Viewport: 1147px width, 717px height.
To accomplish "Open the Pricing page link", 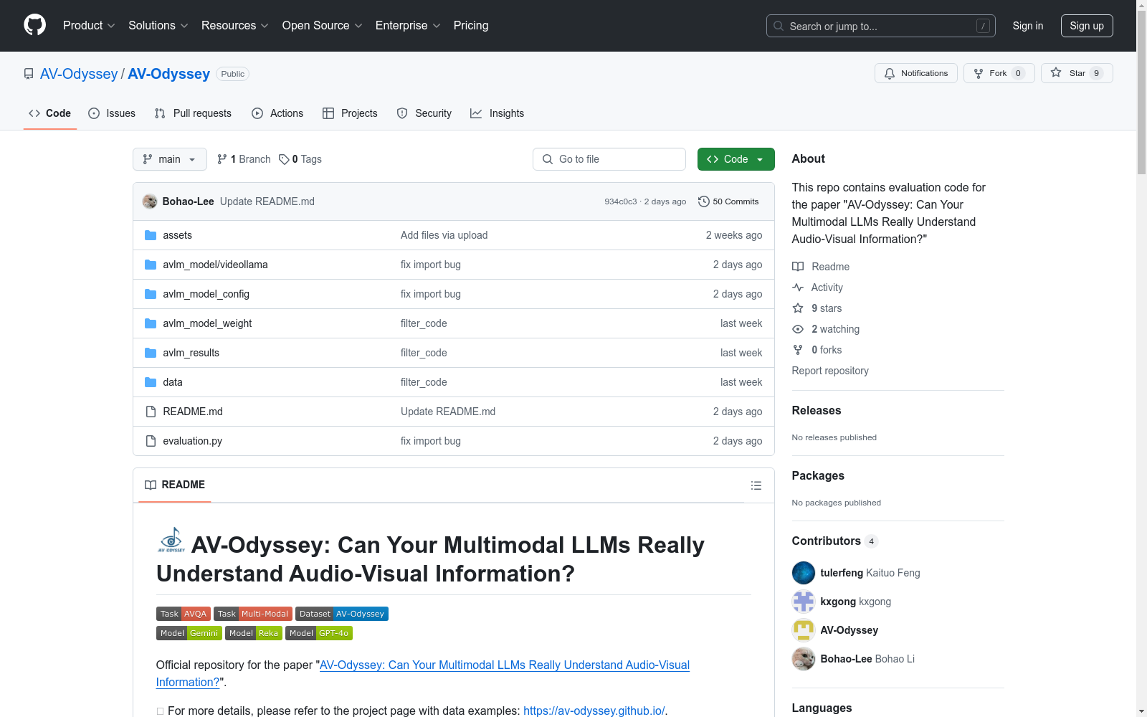I will coord(471,25).
